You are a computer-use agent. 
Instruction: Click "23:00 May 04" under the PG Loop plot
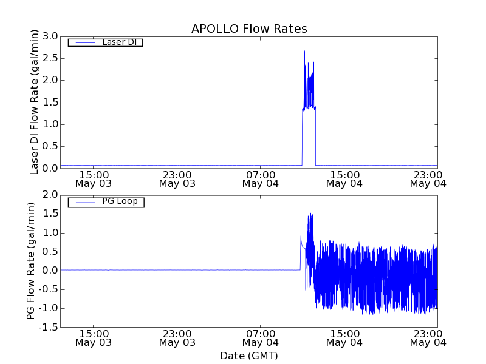428,338
